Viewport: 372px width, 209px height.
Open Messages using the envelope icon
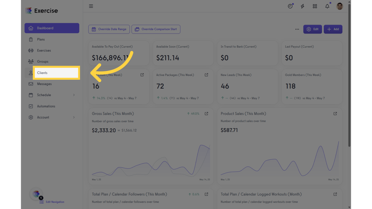click(x=31, y=84)
